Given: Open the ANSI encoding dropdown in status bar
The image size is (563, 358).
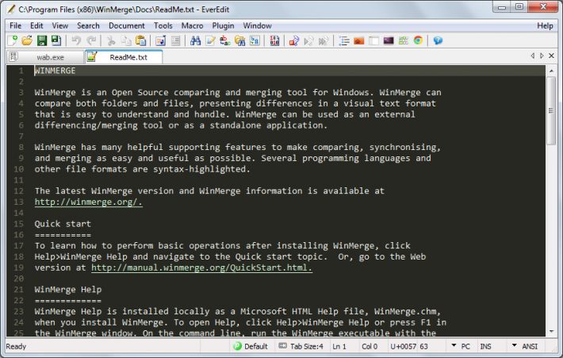Looking at the screenshot, I should (x=525, y=347).
